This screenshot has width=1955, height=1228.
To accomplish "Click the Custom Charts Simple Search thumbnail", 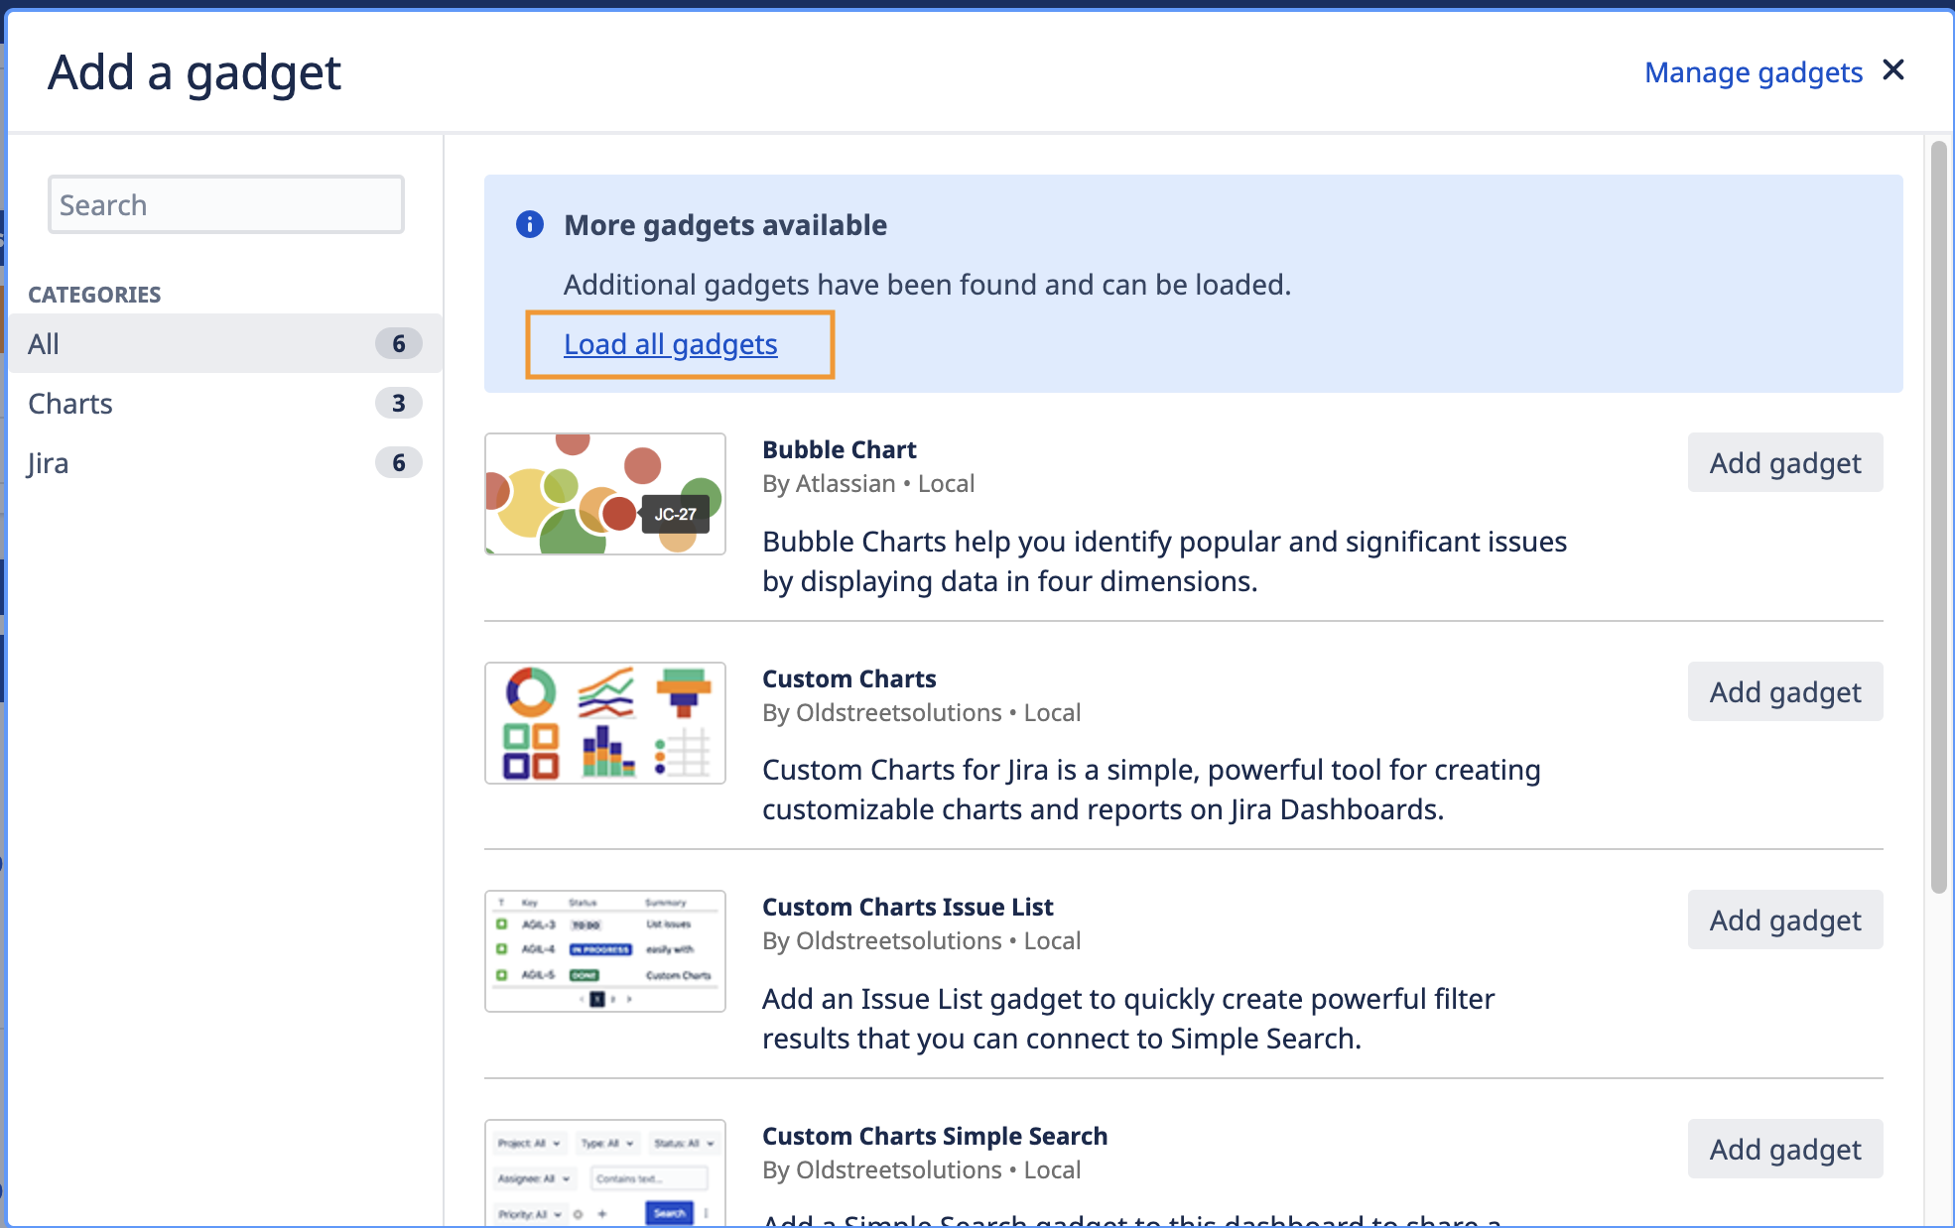I will 605,1173.
